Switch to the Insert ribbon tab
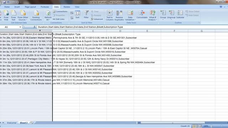The width and height of the screenshot is (228, 128). (17, 7)
